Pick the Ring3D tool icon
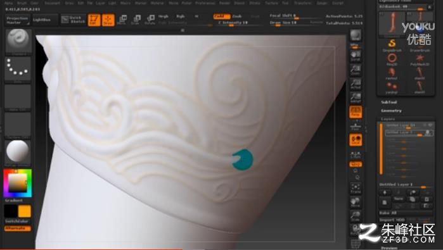This screenshot has width=443, height=250. (x=392, y=59)
